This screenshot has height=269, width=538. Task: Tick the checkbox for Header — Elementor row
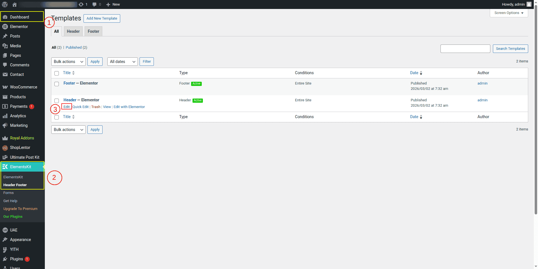[x=57, y=101]
